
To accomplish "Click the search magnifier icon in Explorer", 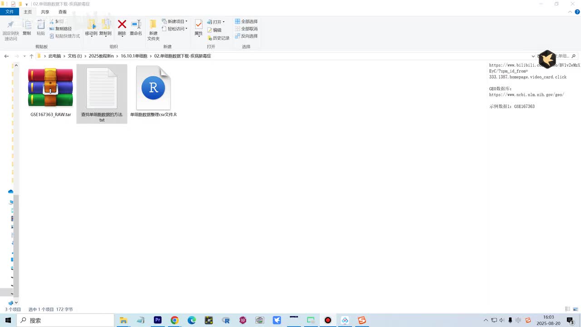I will [x=573, y=56].
